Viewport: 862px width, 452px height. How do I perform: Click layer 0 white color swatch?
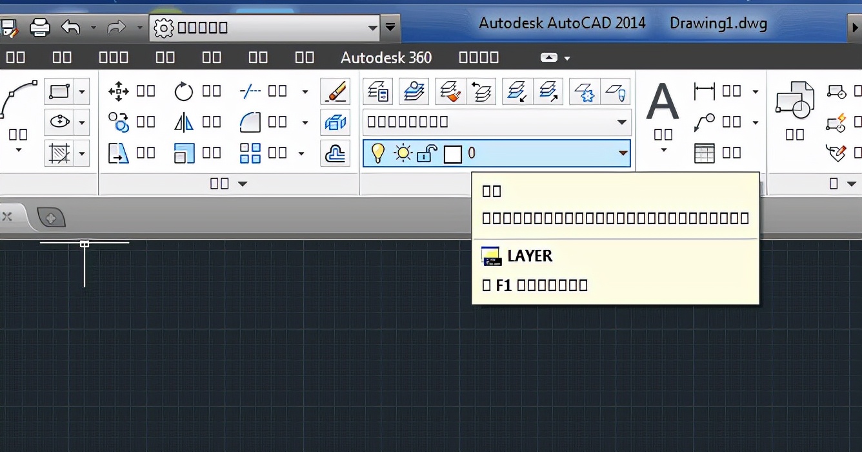pyautogui.click(x=453, y=154)
